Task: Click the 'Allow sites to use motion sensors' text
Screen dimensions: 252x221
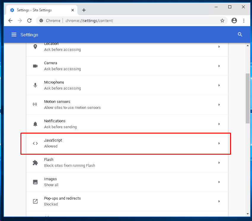Action: (x=72, y=107)
